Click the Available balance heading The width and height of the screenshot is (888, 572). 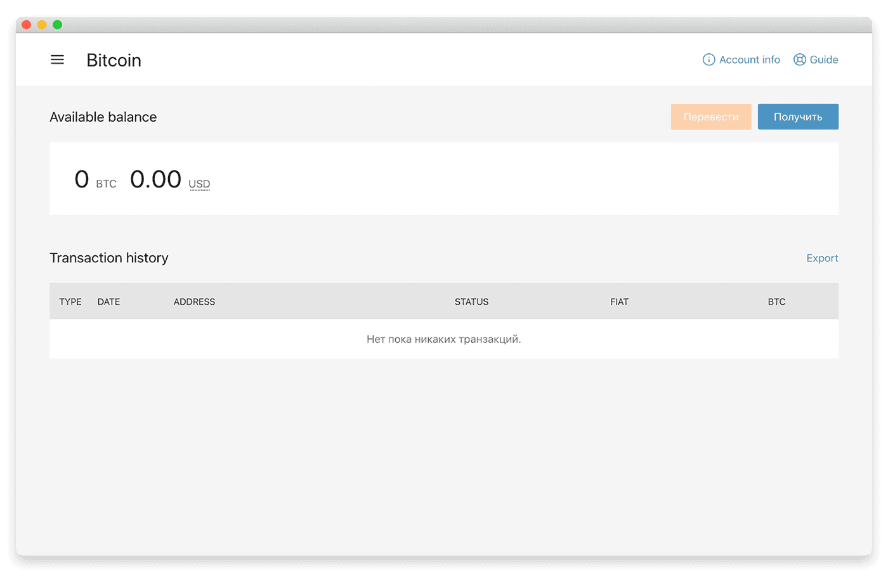tap(103, 117)
